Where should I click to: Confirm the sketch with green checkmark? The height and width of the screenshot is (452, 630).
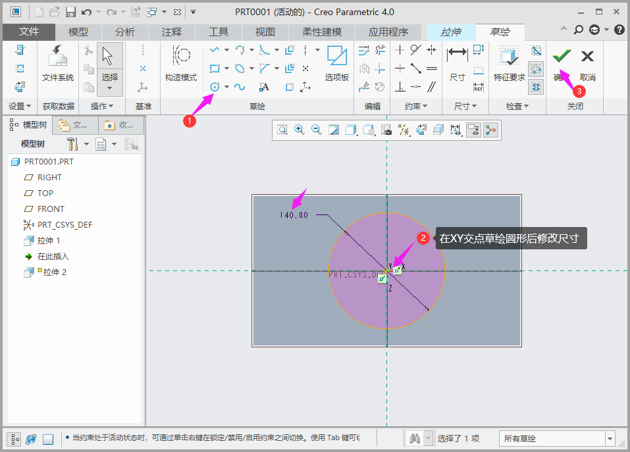click(x=561, y=57)
